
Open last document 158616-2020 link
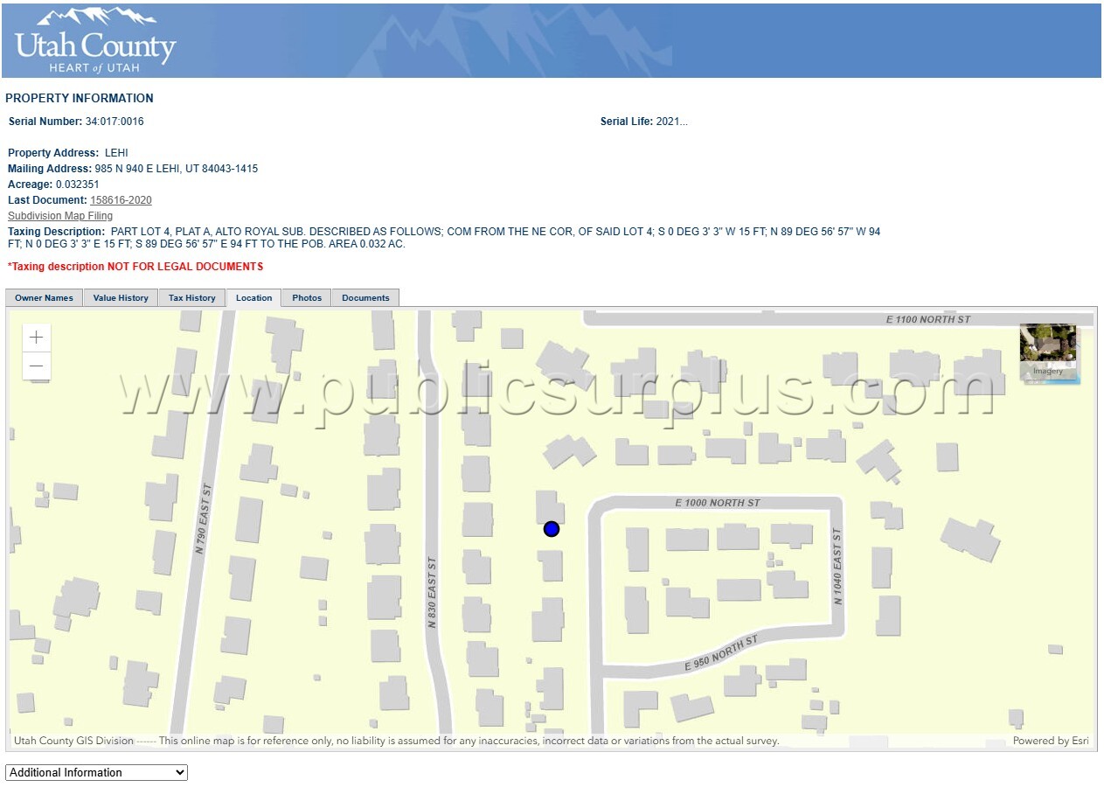121,200
